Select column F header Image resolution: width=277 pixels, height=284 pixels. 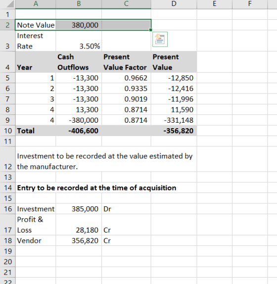click(250, 4)
